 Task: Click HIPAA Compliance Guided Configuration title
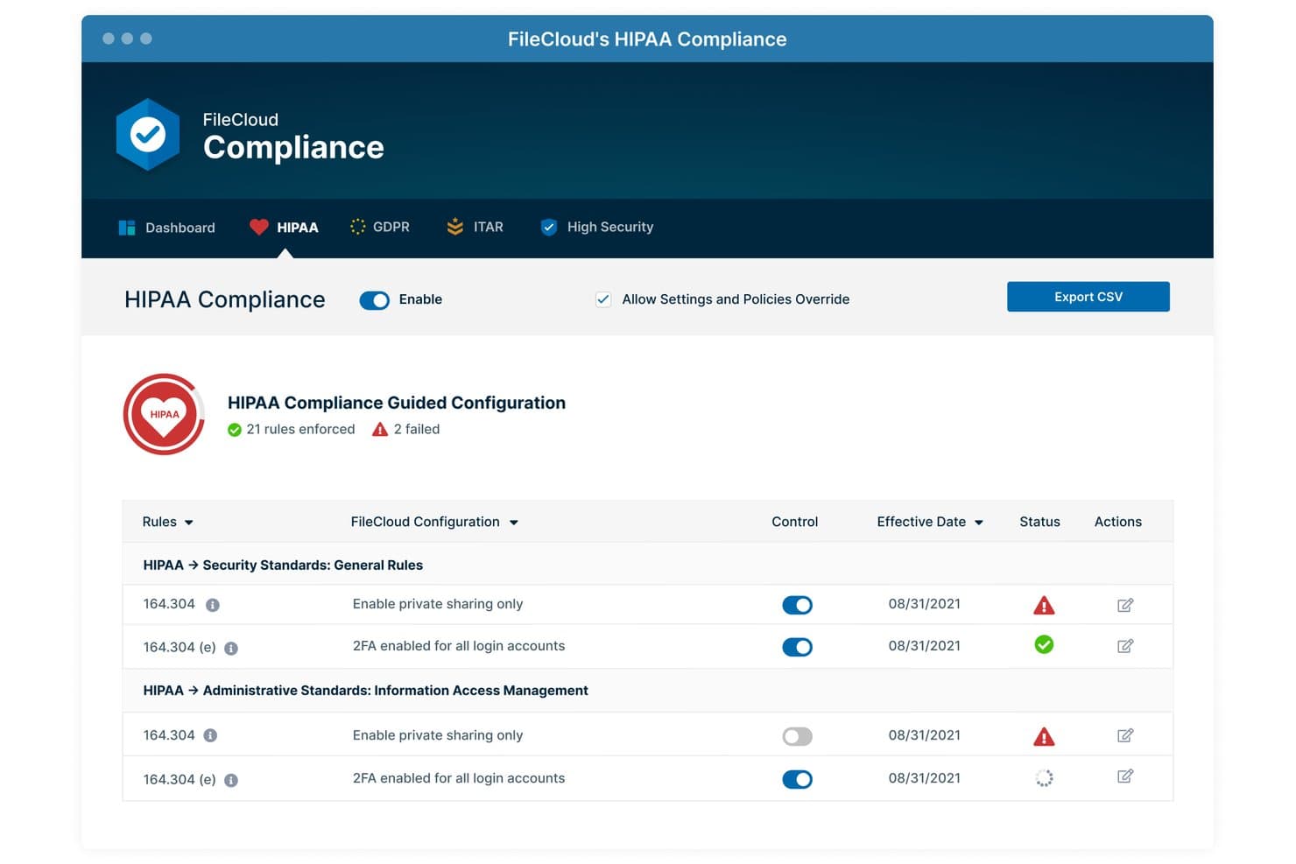[x=397, y=403]
